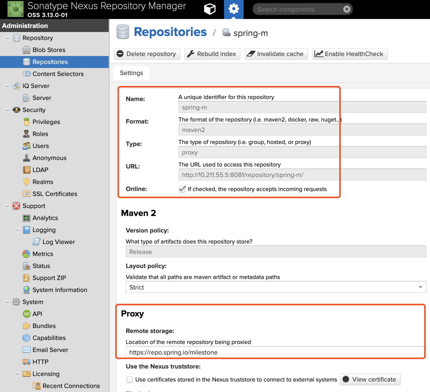Click the Anonymous user icon

pos(26,158)
